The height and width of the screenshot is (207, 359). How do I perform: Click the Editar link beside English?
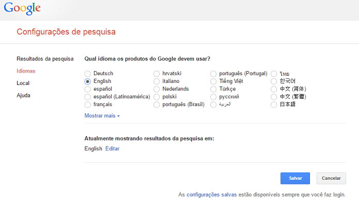click(x=112, y=149)
